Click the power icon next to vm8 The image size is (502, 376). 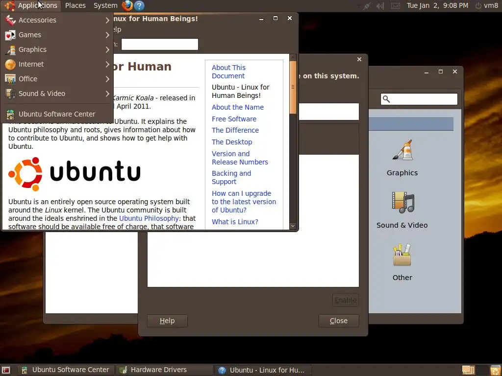tap(478, 6)
